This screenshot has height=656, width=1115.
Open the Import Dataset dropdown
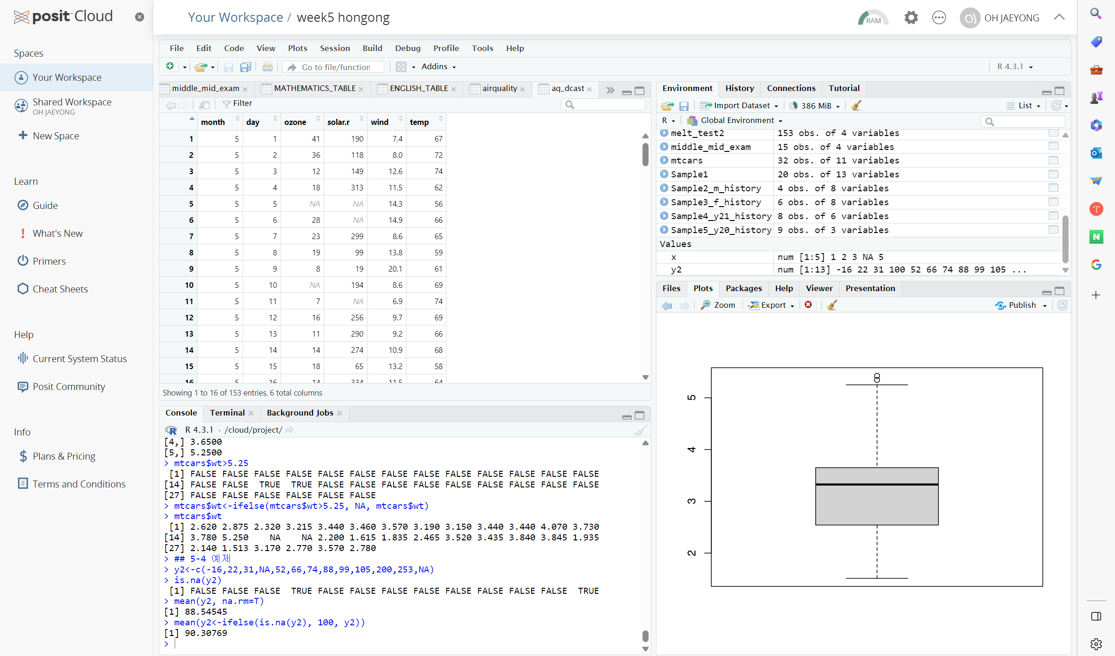pos(740,106)
